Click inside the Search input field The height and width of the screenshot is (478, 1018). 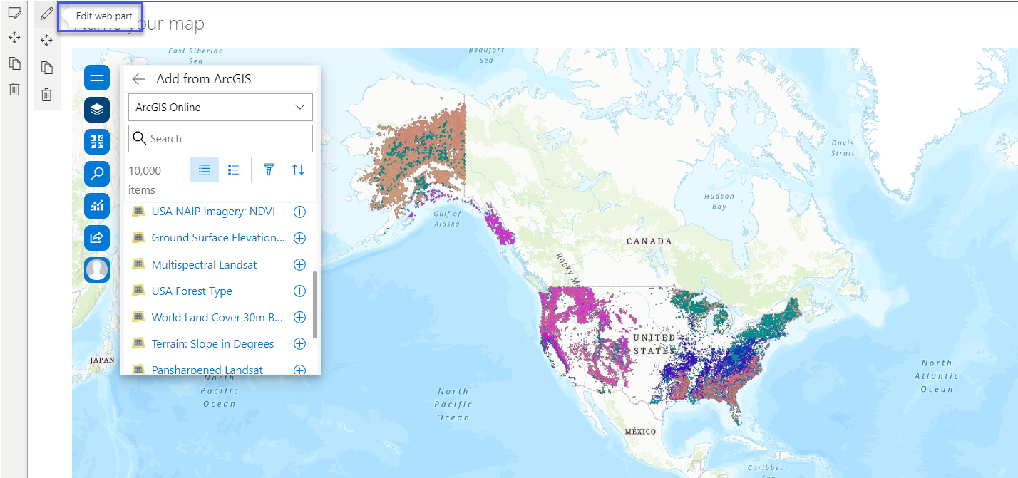(220, 138)
